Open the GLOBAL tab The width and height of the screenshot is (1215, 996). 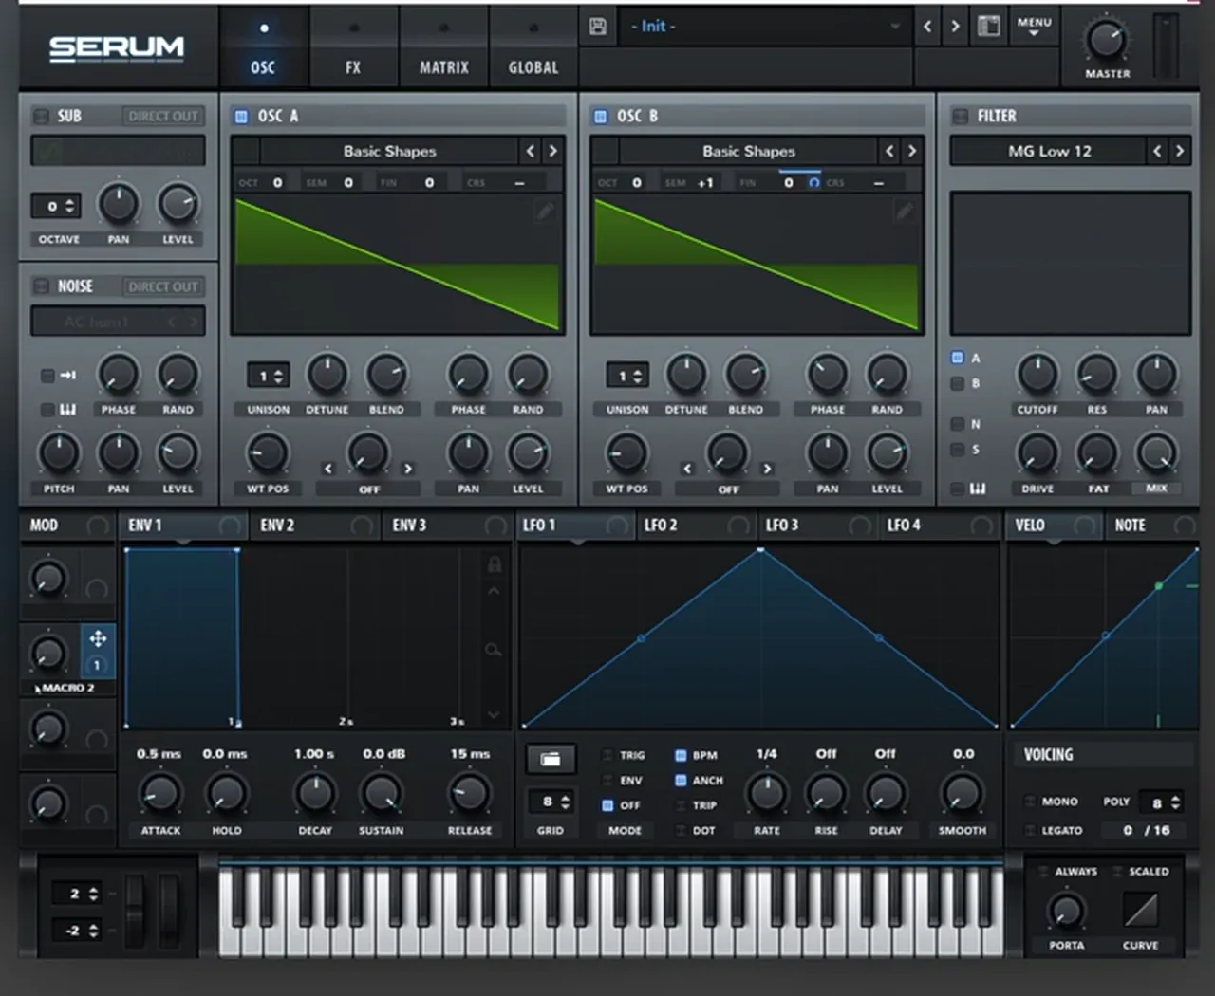click(x=533, y=47)
